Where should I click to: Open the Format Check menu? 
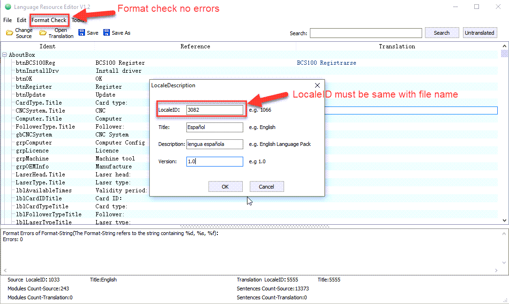tap(49, 20)
